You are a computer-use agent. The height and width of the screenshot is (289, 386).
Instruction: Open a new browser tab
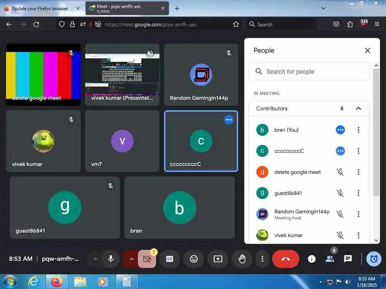(x=177, y=9)
